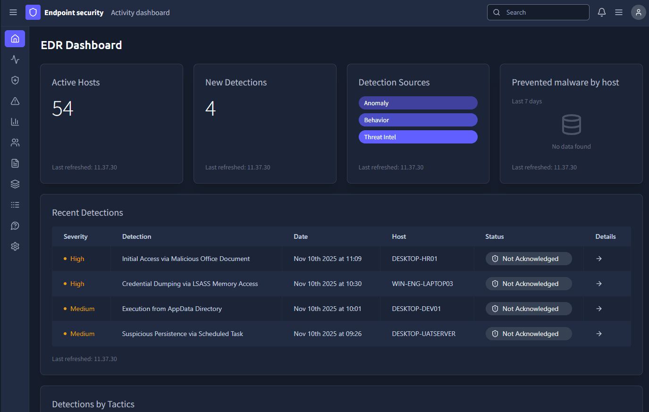Screen dimensions: 649x412
Task: Open the settings gear in sidebar
Action: pos(15,246)
